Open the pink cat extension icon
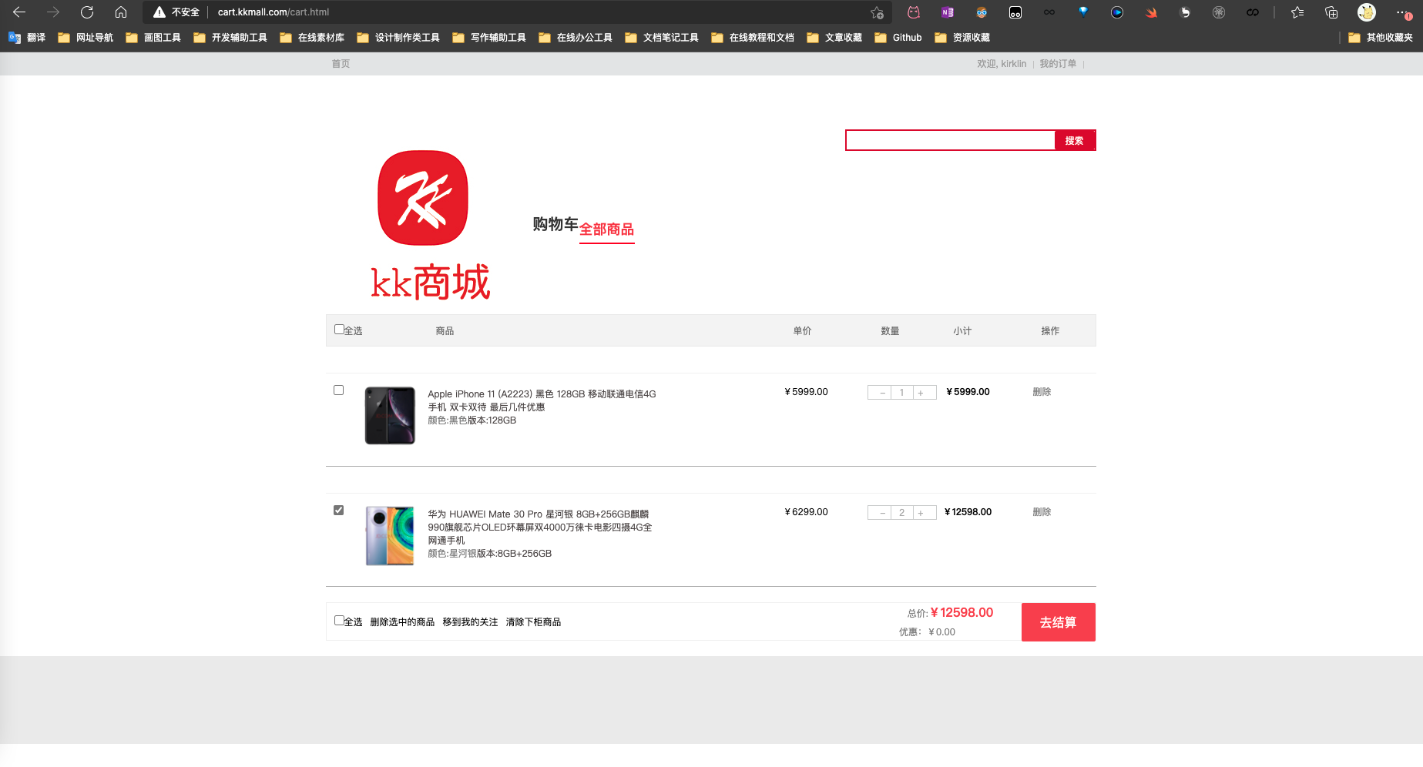1423x767 pixels. [x=914, y=12]
